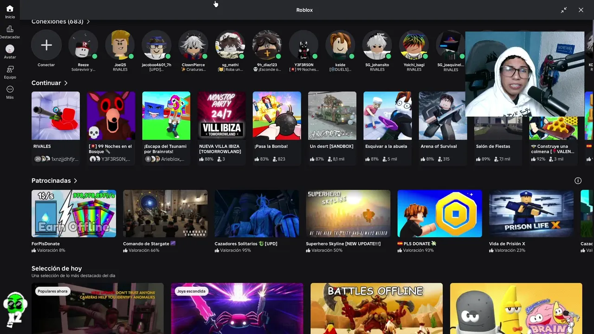Click the Selección de hoy heading

[x=57, y=269]
